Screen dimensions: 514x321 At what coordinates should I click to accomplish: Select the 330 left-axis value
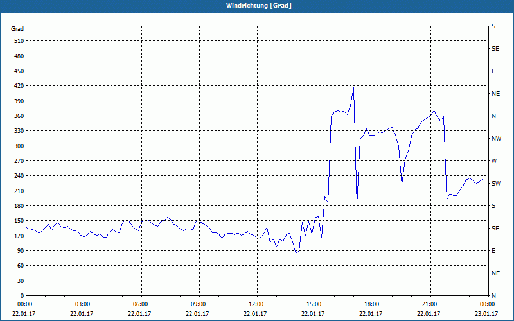[x=19, y=131]
